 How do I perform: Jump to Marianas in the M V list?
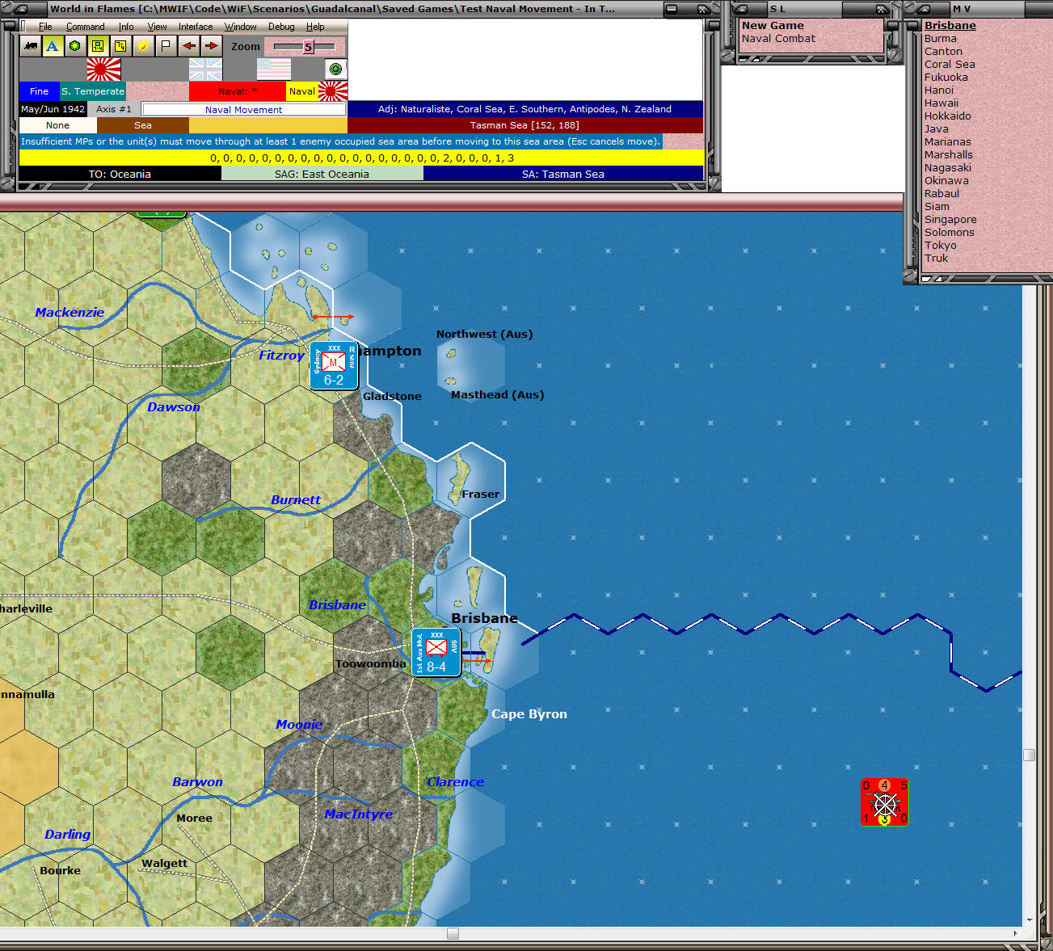(x=948, y=141)
